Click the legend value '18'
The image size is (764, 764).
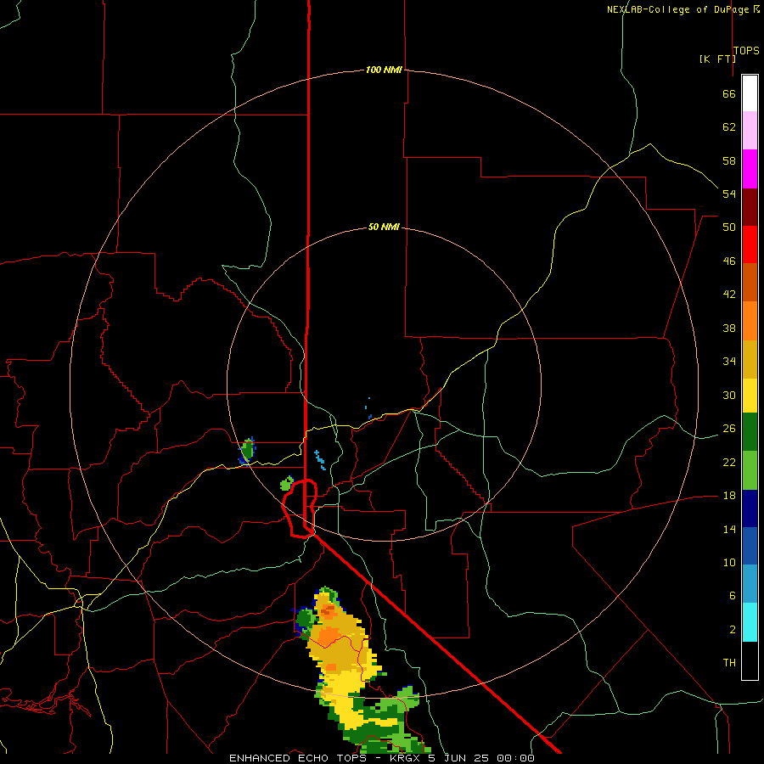tap(729, 496)
